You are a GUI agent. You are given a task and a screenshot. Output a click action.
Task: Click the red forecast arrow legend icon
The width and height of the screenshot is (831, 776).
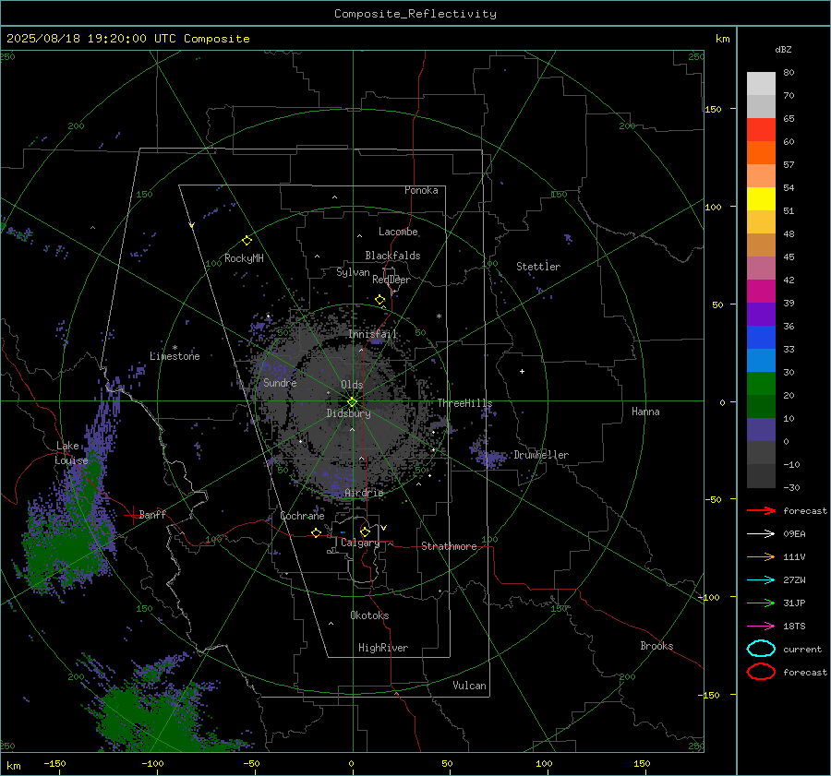pos(761,510)
